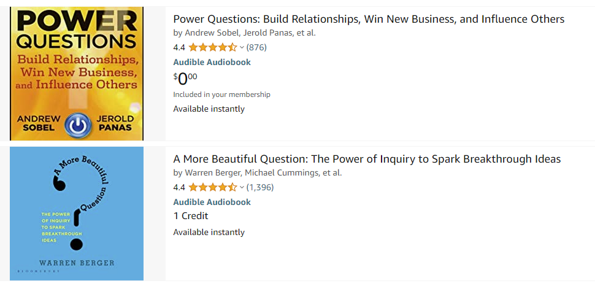
Task: Click the star rating for Power Questions
Action: tap(212, 47)
